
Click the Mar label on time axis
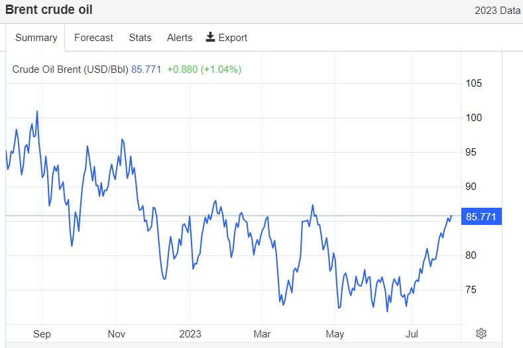coord(262,334)
